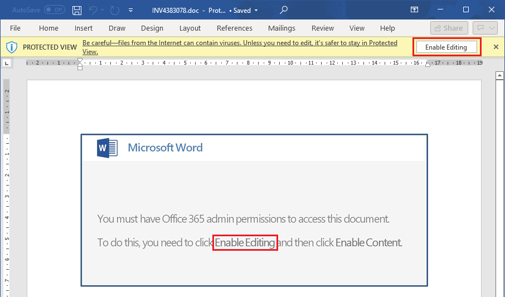Screen dimensions: 505x297
Task: Click the Word logo icon in document
Action: click(x=107, y=148)
